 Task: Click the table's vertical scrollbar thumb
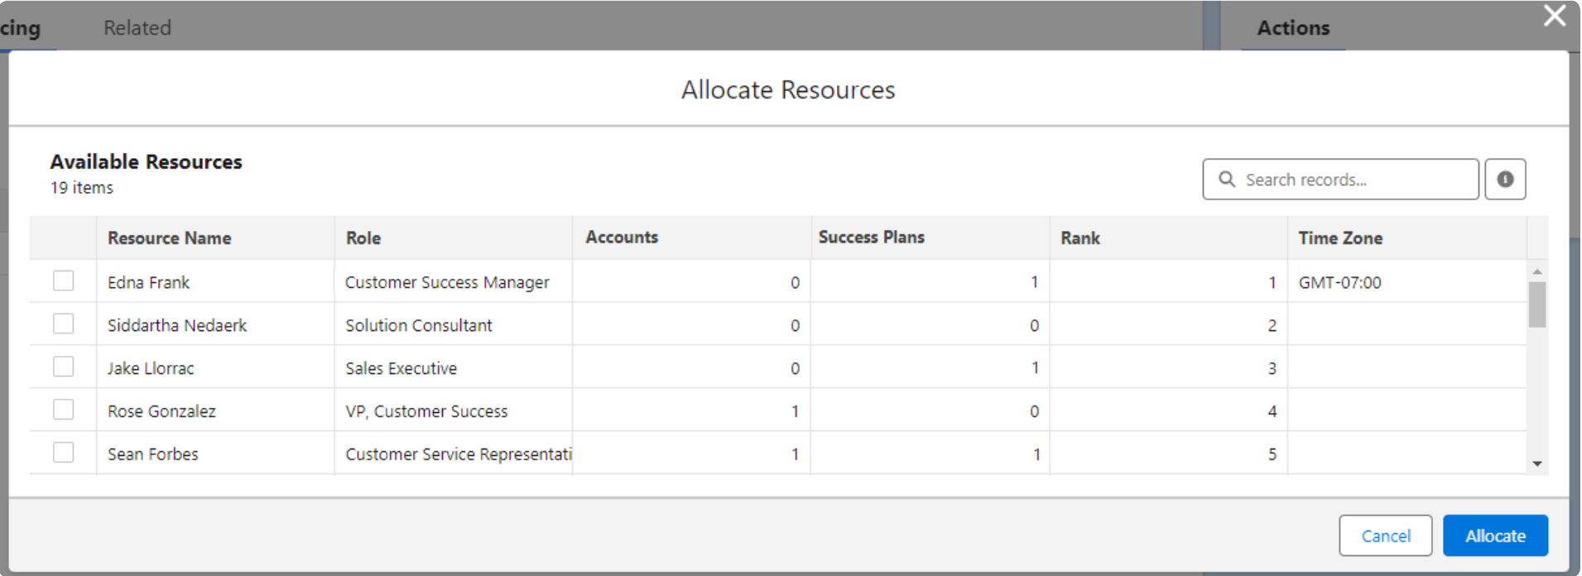point(1537,305)
